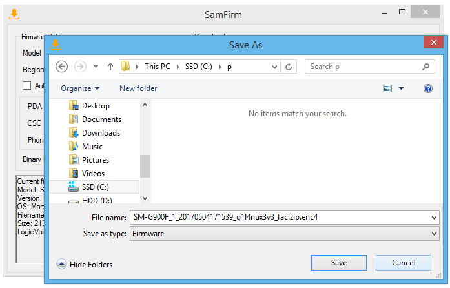Open the address bar history dropdown
The height and width of the screenshot is (288, 450).
coord(274,67)
